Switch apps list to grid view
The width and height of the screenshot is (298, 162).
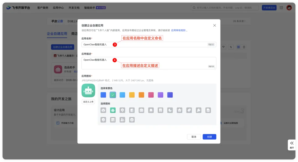[238, 47]
